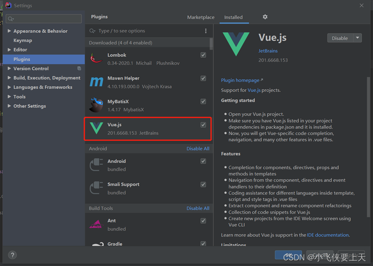Open the plugin search options menu (three dots)

click(206, 31)
